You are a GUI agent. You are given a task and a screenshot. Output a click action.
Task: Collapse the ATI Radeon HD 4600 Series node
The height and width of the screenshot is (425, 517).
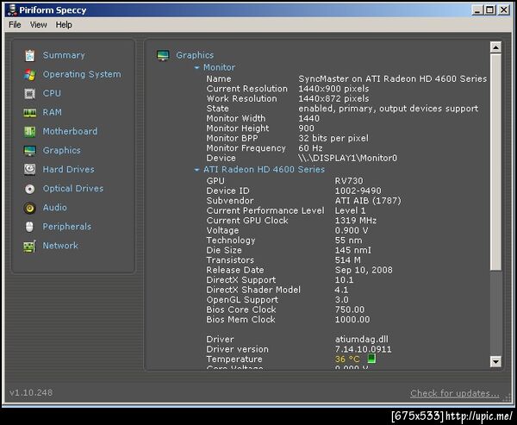[196, 170]
